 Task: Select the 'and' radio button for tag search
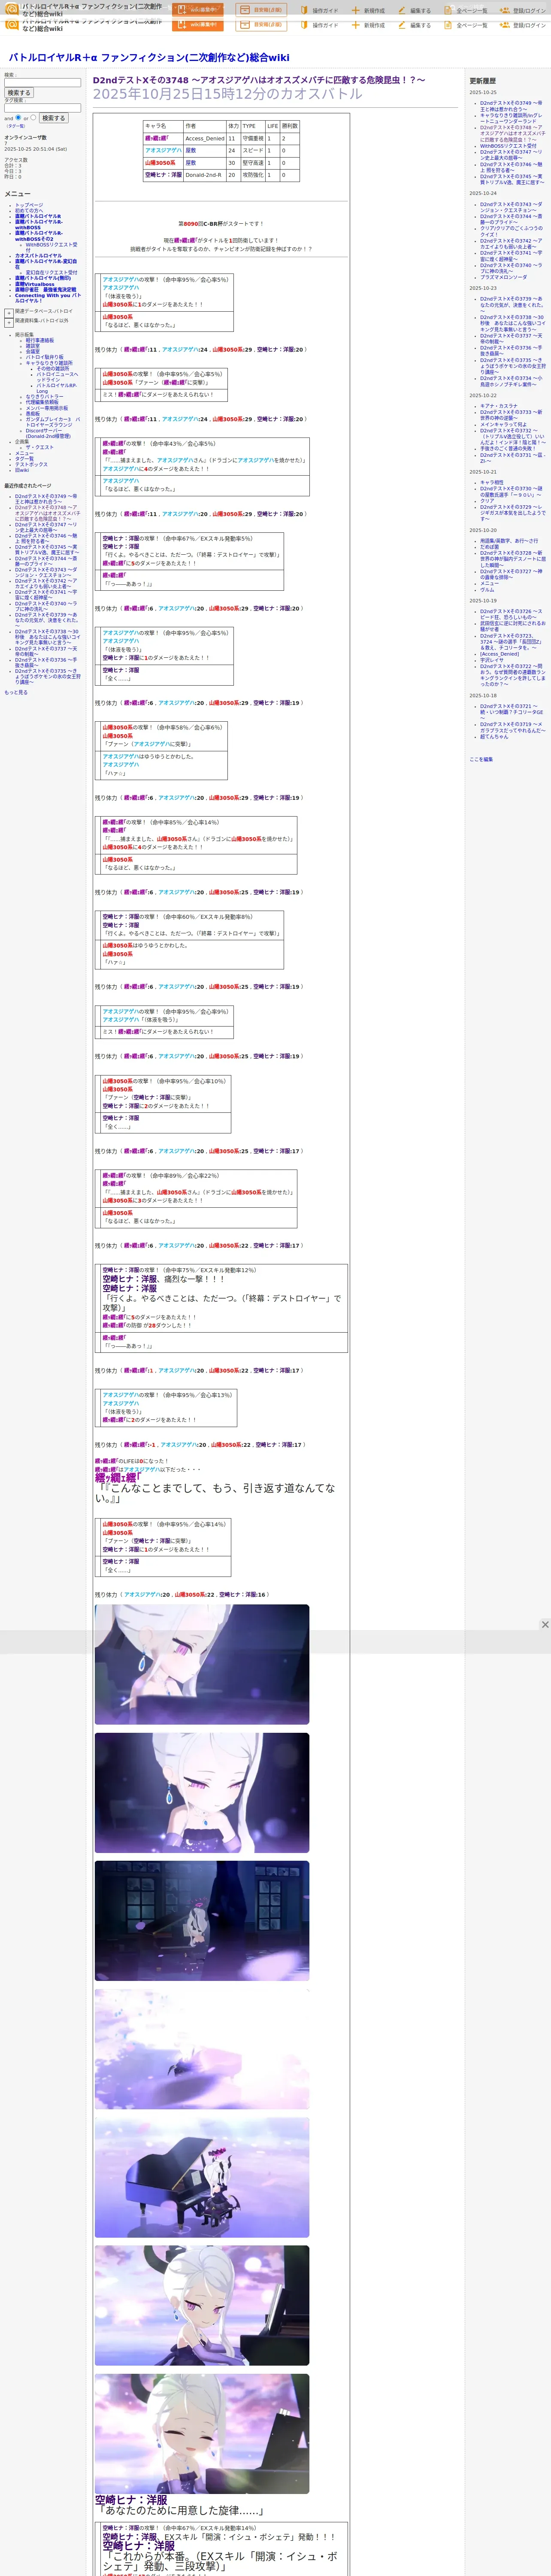[18, 118]
